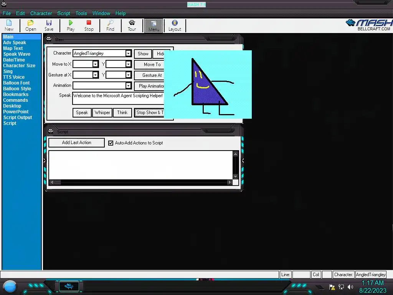Click the Whisper button
The width and height of the screenshot is (393, 295).
click(x=102, y=113)
